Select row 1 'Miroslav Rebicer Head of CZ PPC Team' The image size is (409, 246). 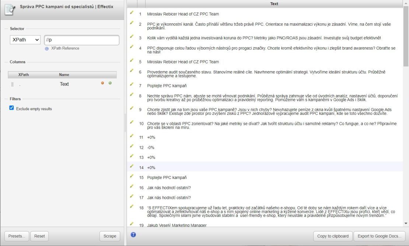(183, 14)
